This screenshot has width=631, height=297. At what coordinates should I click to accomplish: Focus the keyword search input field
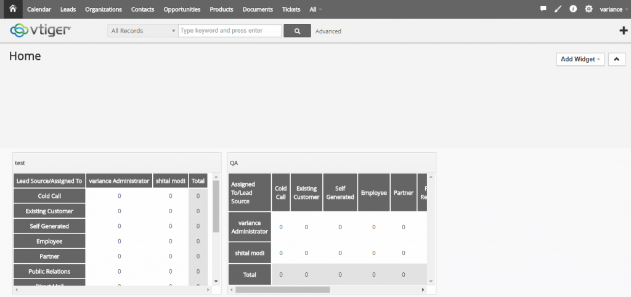[x=230, y=31]
